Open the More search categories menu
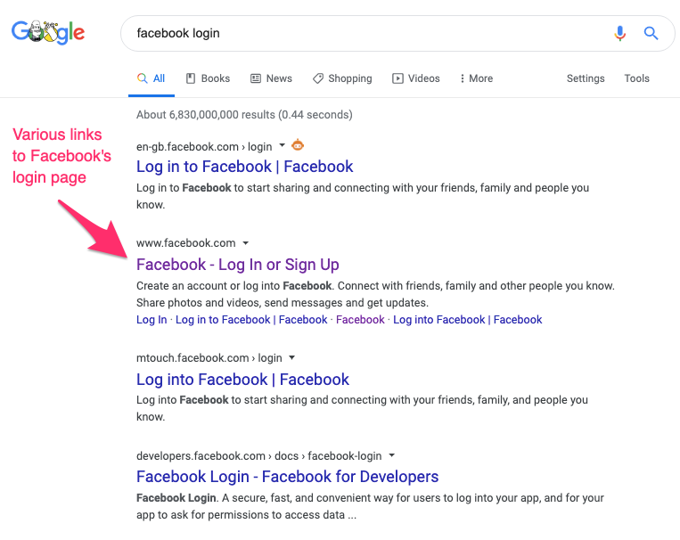Image resolution: width=680 pixels, height=540 pixels. tap(476, 78)
